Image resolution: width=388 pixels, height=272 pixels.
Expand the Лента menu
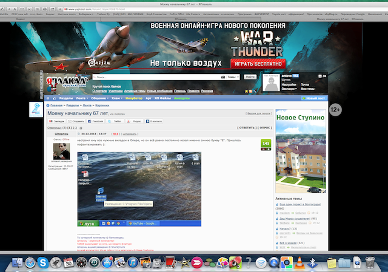pyautogui.click(x=82, y=98)
